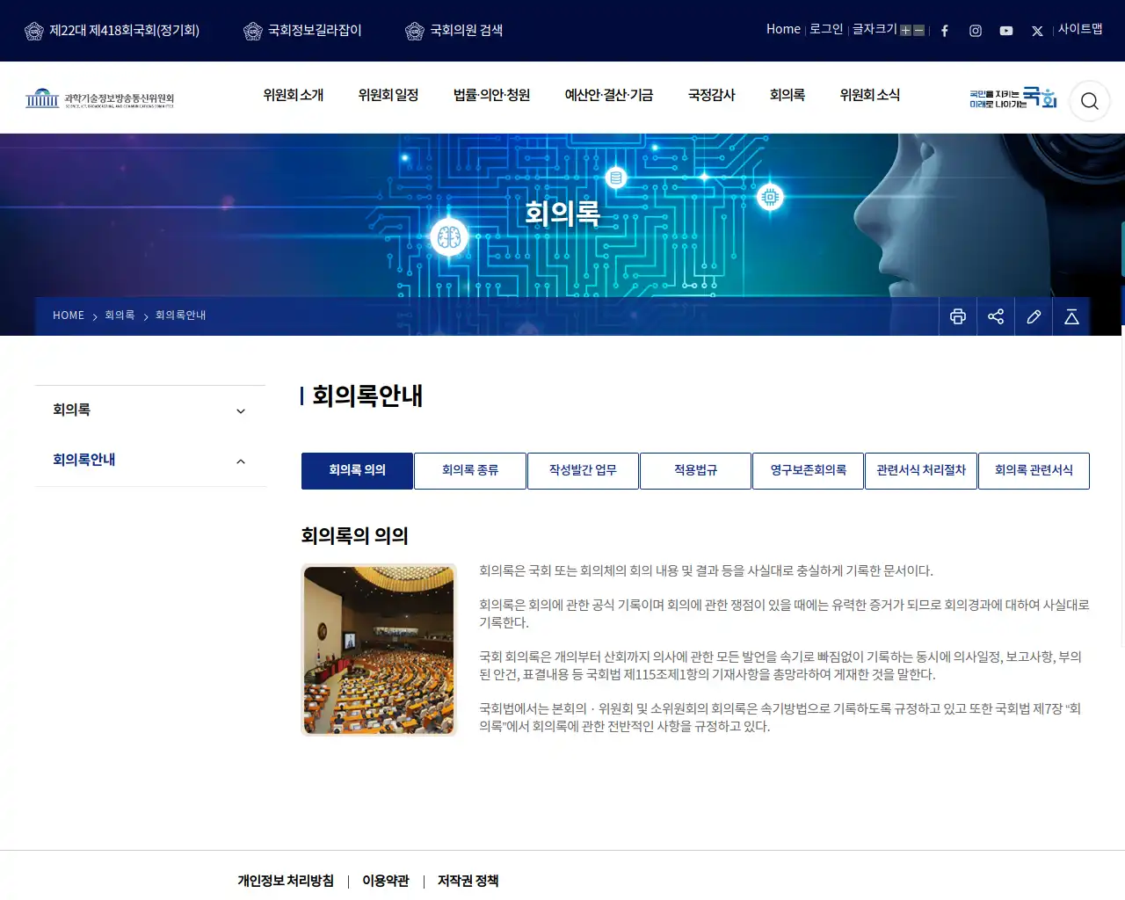Open the 법률·의안·청원 main menu
Screen dimensions: 1125x900
point(492,95)
